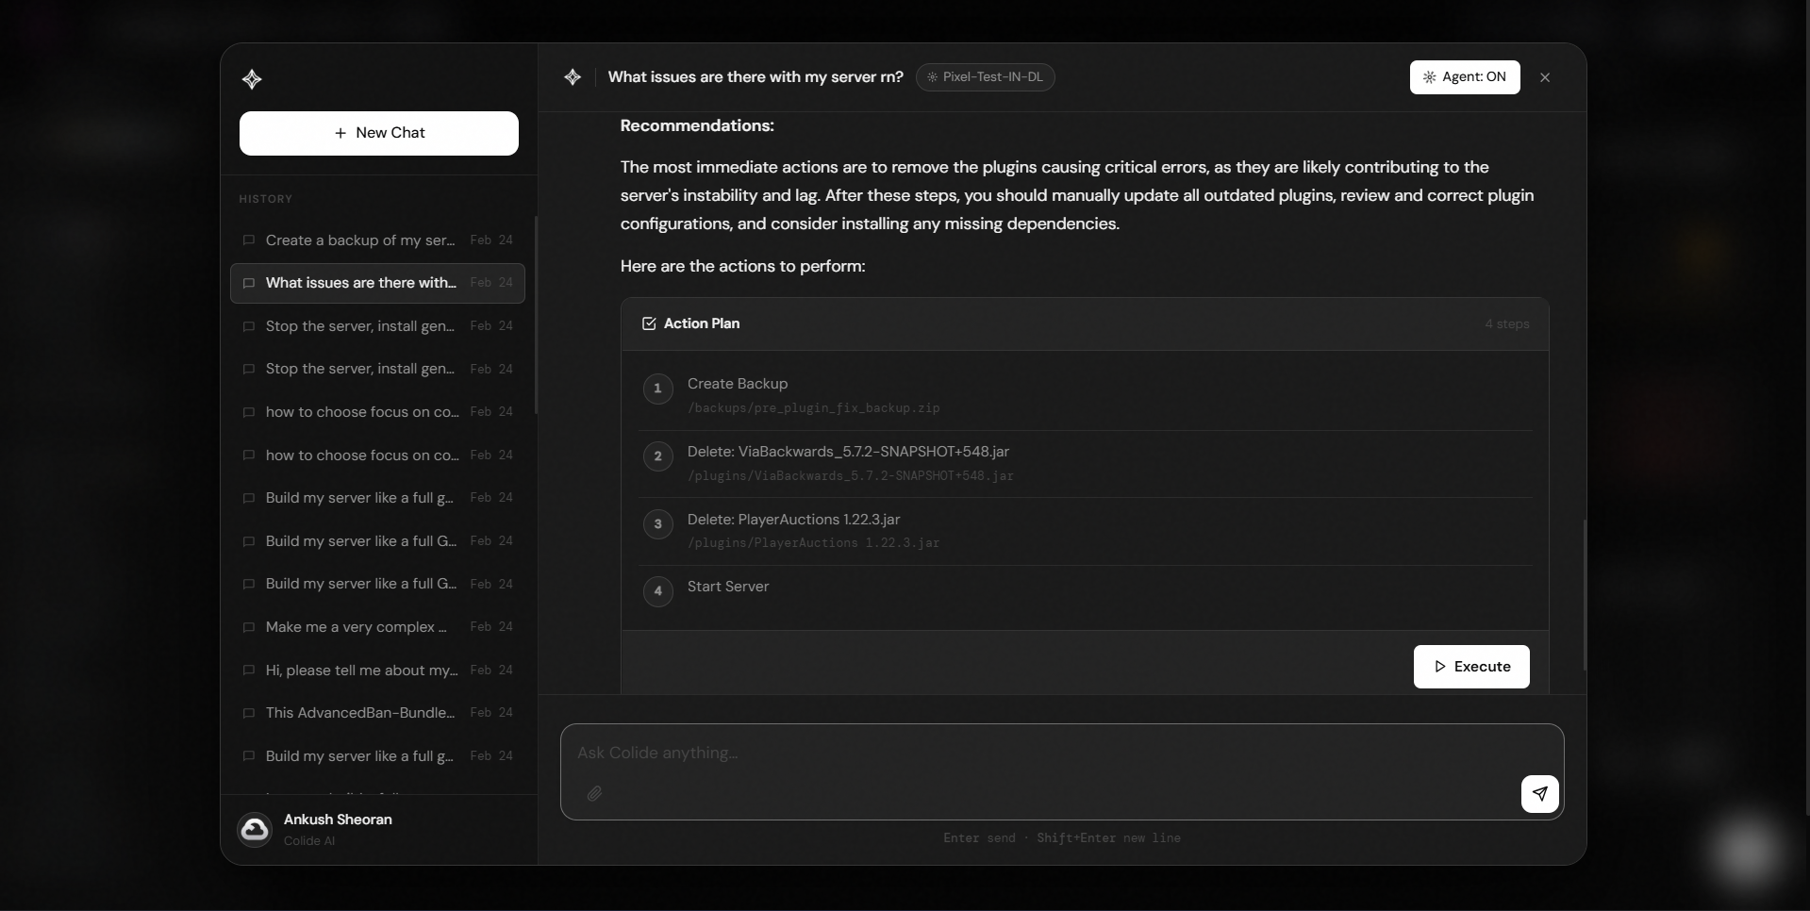Click the Colide sparkle logo in sidebar
Viewport: 1810px width, 911px height.
point(252,79)
